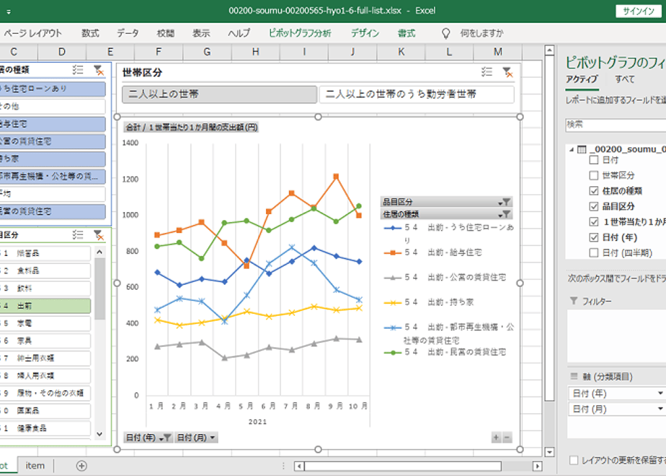Click the サインイン button
The height and width of the screenshot is (476, 666).
point(639,11)
